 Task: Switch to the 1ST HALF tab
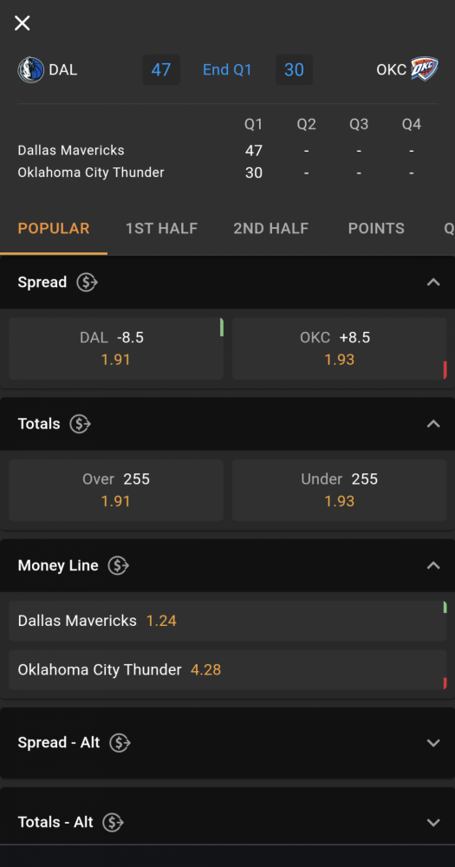(x=161, y=228)
